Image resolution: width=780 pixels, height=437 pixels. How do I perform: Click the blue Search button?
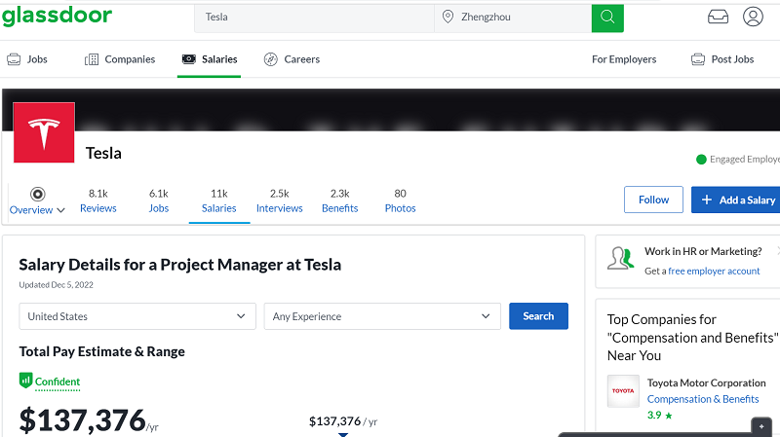pyautogui.click(x=538, y=316)
